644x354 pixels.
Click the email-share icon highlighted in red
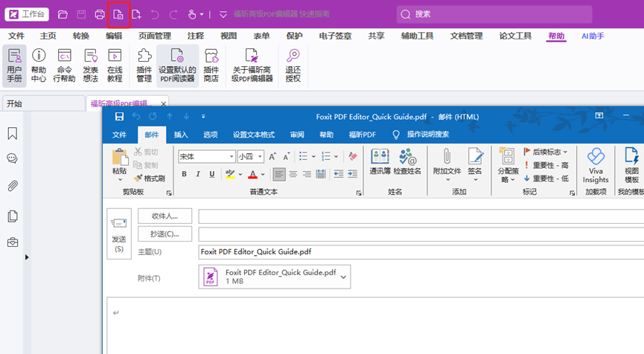118,14
